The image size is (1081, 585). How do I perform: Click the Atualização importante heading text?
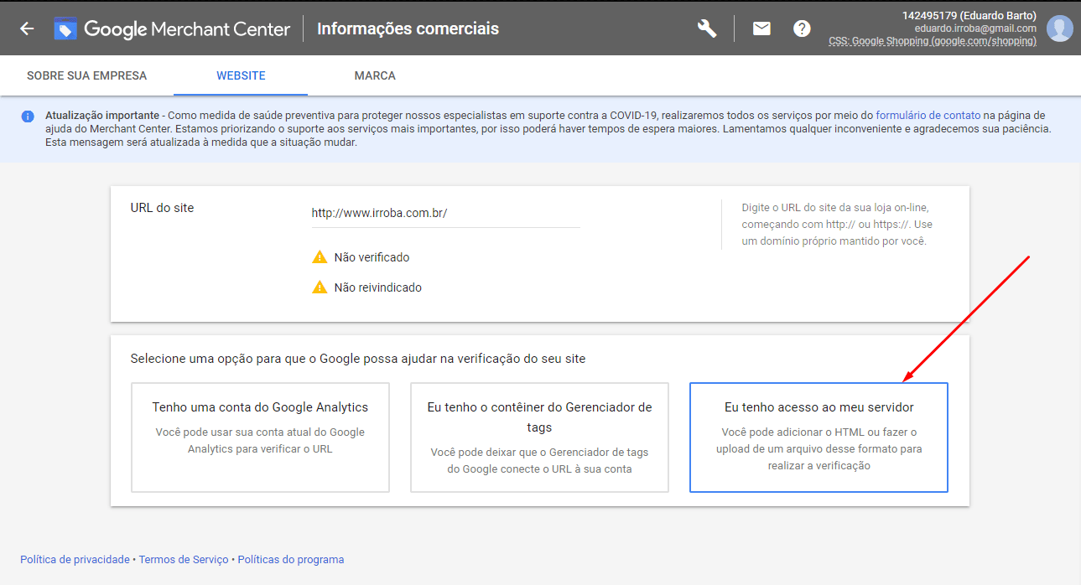coord(101,115)
